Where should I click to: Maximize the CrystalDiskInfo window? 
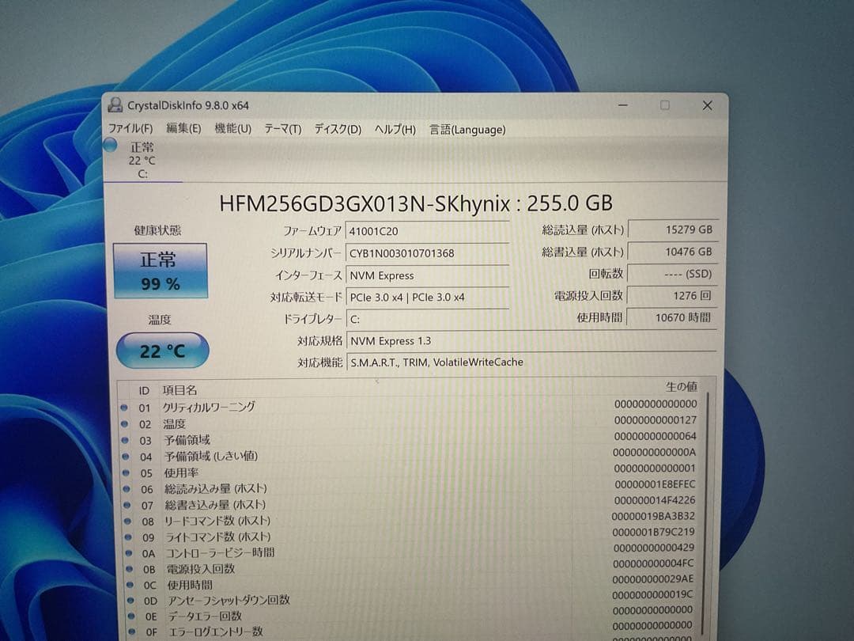tap(665, 104)
